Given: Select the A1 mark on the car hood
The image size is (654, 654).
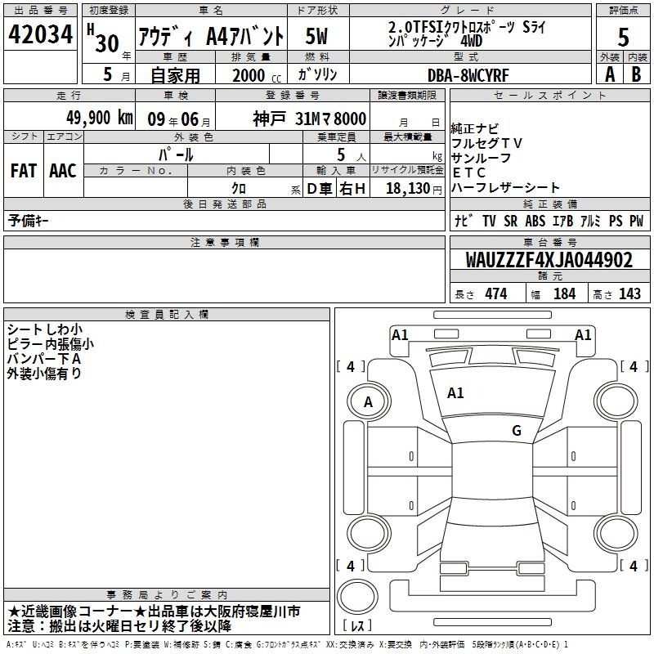Looking at the screenshot, I should pos(455,393).
